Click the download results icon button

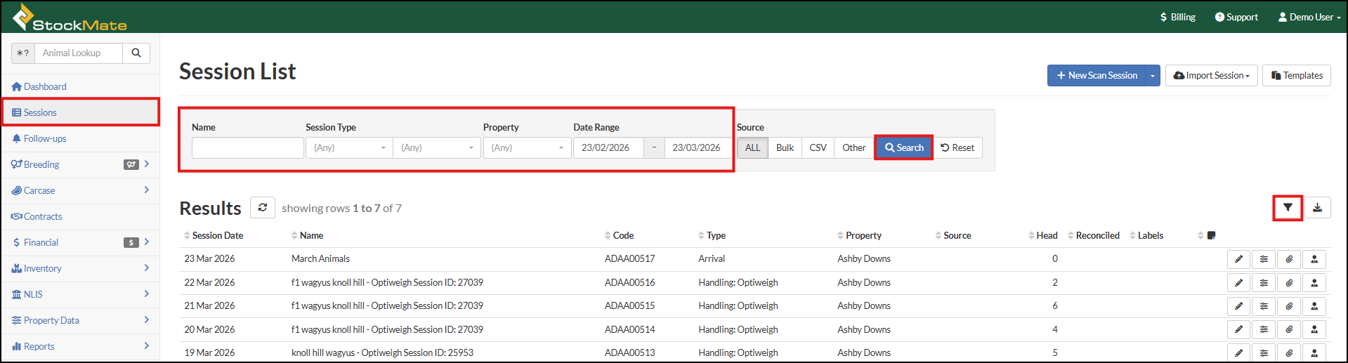click(1317, 208)
